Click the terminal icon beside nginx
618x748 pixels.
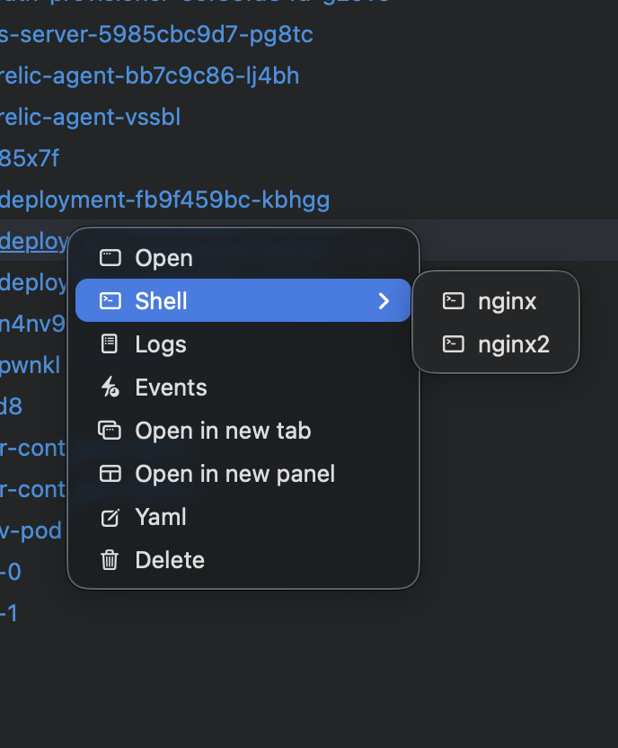click(453, 301)
